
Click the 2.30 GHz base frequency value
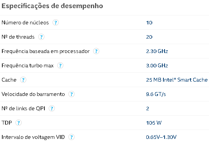pos(157,51)
